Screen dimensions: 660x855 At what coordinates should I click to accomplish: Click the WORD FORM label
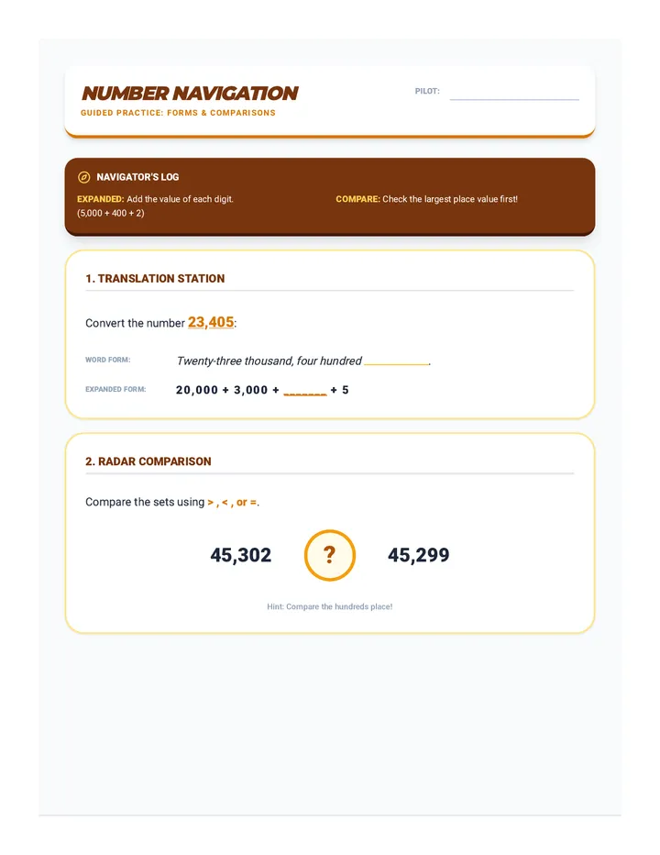click(x=108, y=360)
